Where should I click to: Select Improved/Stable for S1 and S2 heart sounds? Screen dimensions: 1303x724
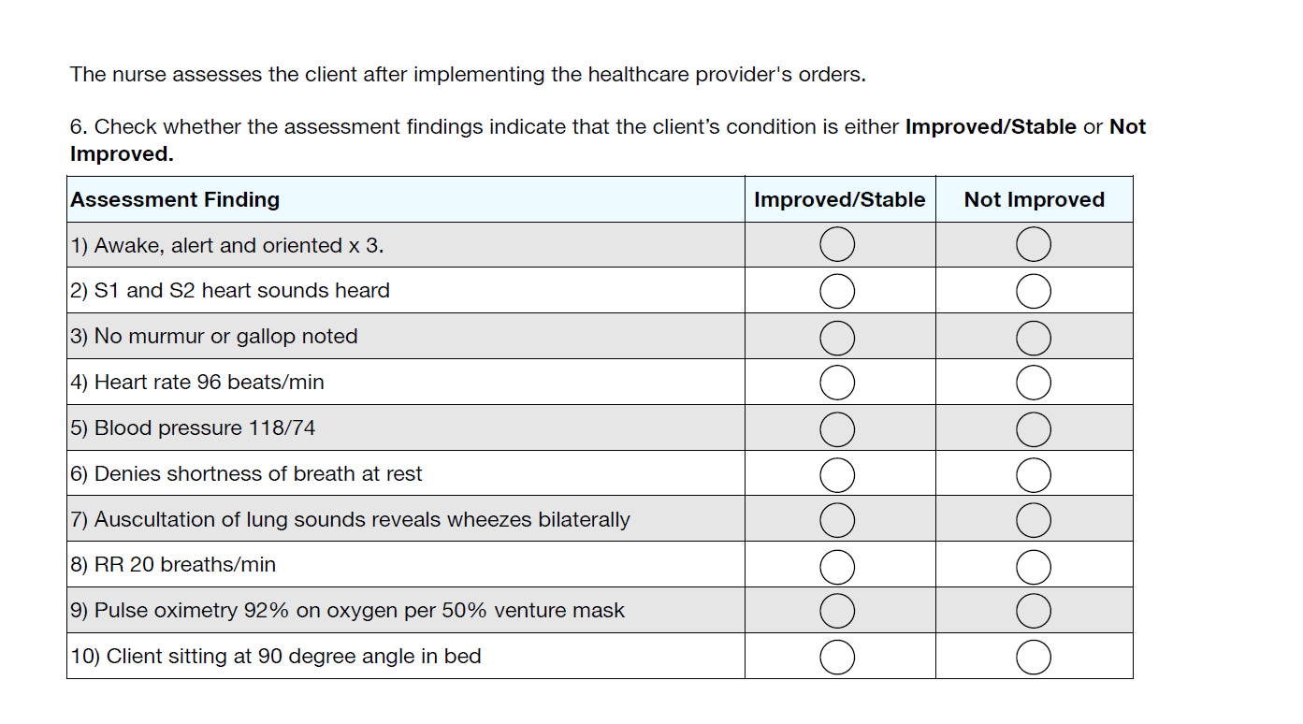[x=837, y=291]
